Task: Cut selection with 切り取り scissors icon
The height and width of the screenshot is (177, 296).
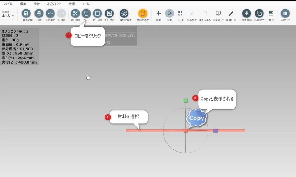Action: click(x=75, y=13)
